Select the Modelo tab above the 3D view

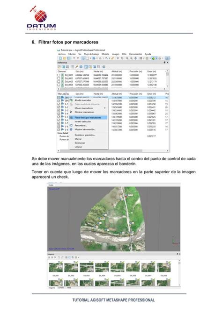click(51, 185)
